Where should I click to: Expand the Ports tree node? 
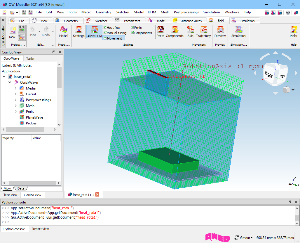pyautogui.click(x=16, y=111)
